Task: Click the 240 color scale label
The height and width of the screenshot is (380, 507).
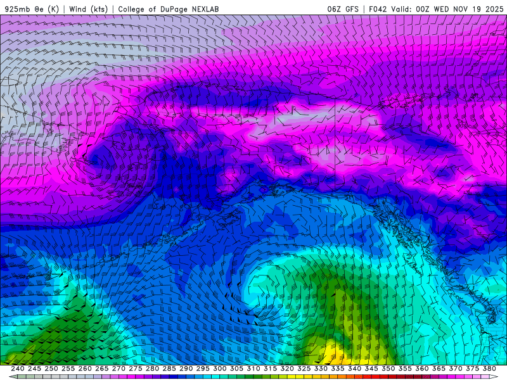Action: [x=18, y=369]
